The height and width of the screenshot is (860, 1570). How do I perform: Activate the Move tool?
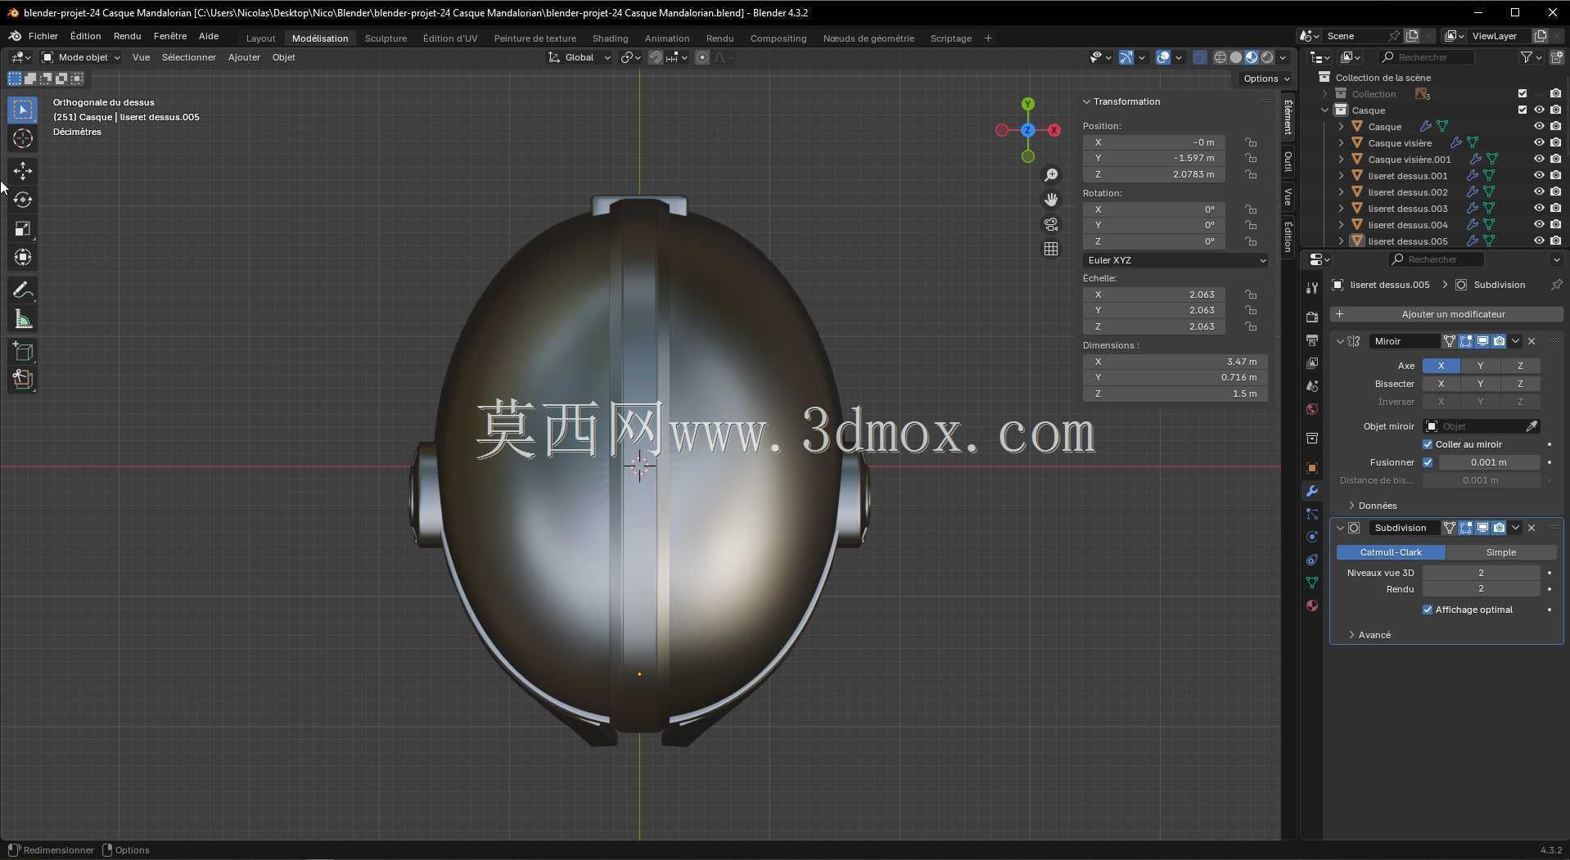pyautogui.click(x=23, y=171)
